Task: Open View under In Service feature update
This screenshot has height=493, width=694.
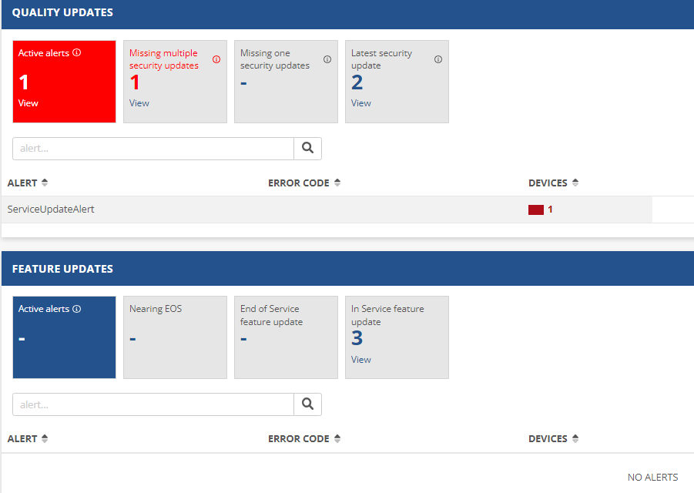Action: point(360,359)
